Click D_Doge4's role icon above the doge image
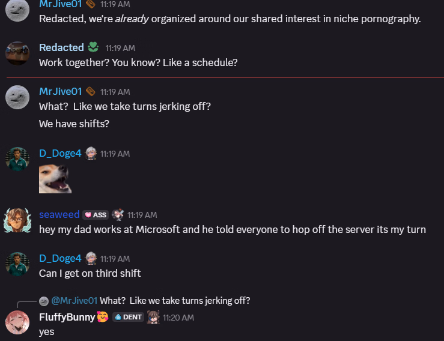 point(91,153)
